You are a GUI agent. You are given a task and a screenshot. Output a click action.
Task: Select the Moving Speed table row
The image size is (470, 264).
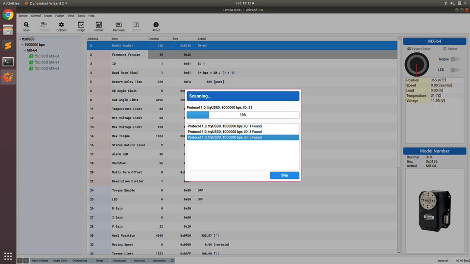[242, 244]
